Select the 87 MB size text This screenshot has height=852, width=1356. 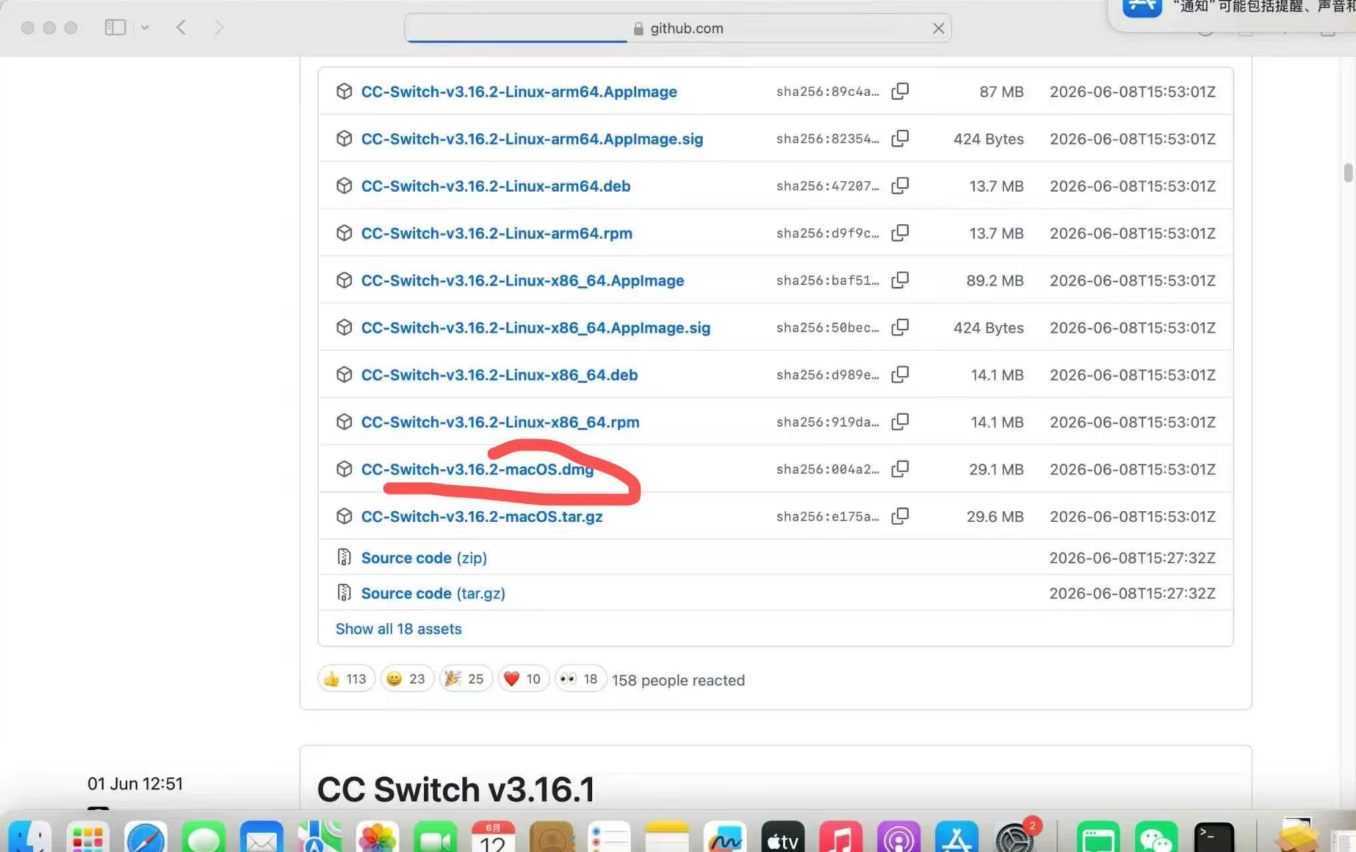(x=1001, y=91)
